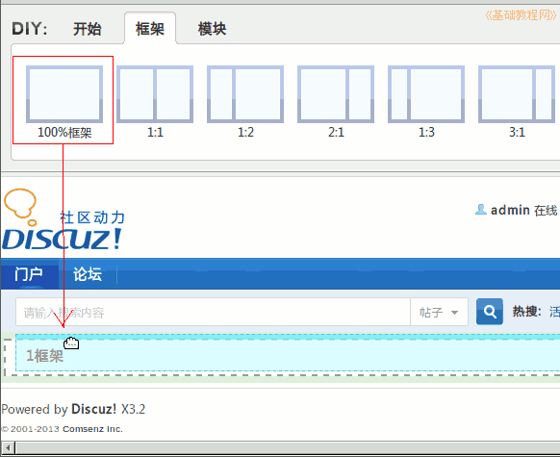Image resolution: width=560 pixels, height=457 pixels.
Task: Select the 2:1 frame layout icon
Action: click(336, 94)
